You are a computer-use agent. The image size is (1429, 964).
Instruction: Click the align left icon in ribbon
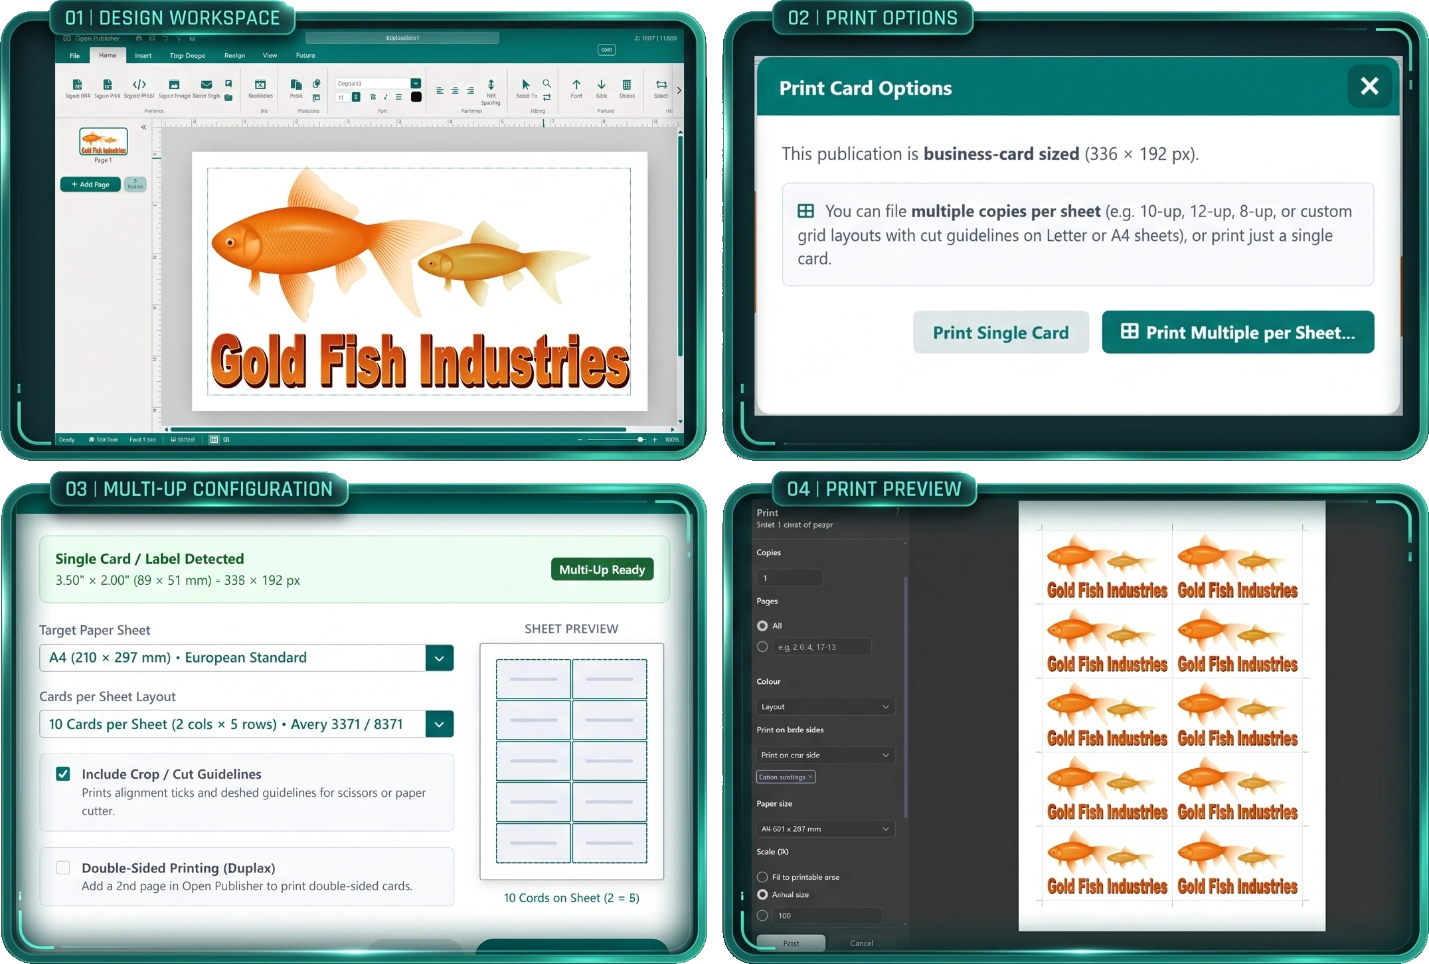coord(440,90)
